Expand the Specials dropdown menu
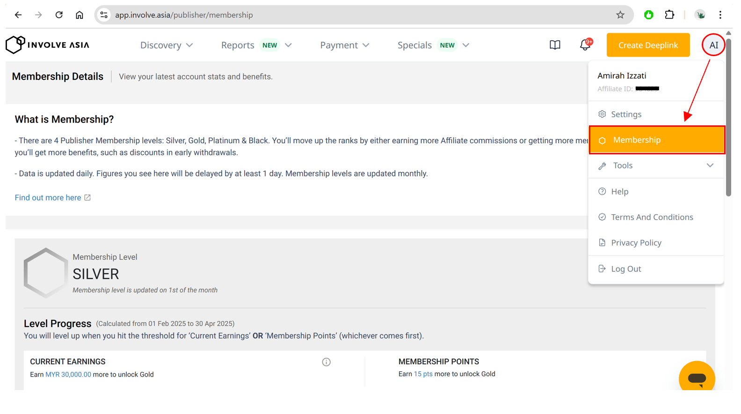 click(434, 45)
